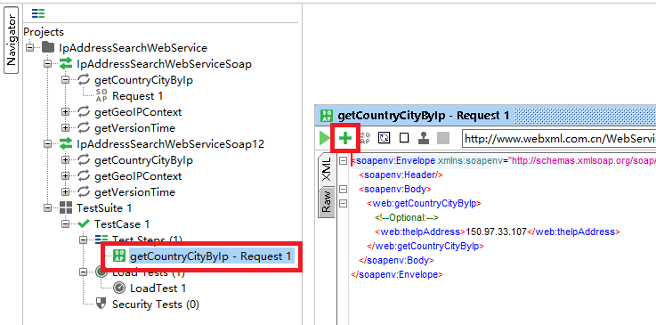The height and width of the screenshot is (325, 656).
Task: Expand getGeoIPContext under IpAddressSearchWebServiceSoap
Action: (65, 111)
